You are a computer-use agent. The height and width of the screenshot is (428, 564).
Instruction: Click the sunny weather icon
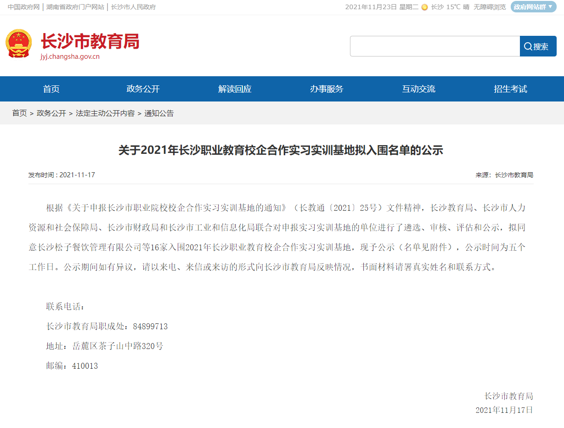pos(424,7)
